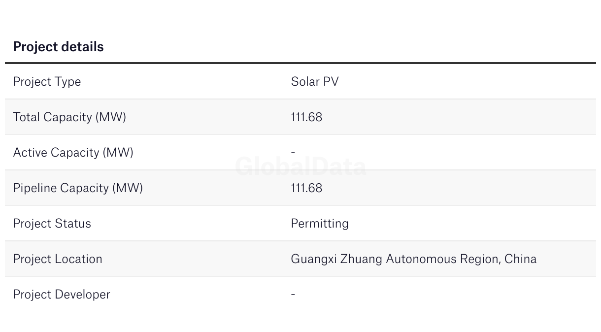601x332 pixels.
Task: Select the Project Developer label
Action: [62, 295]
